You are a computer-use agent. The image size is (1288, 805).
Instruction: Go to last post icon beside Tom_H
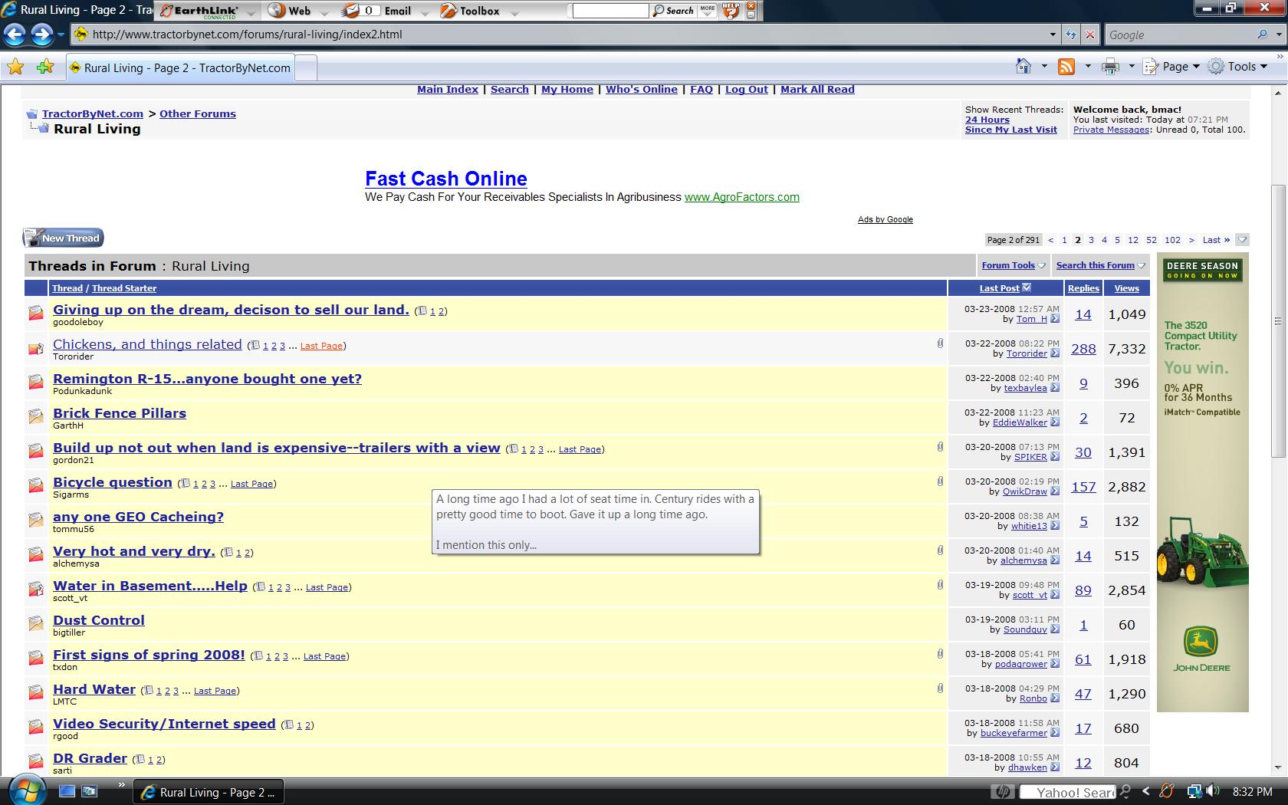[1055, 319]
